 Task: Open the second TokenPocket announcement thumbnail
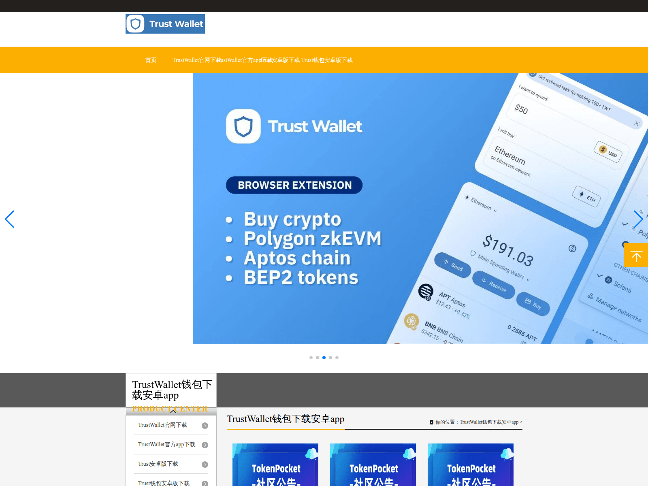click(373, 465)
